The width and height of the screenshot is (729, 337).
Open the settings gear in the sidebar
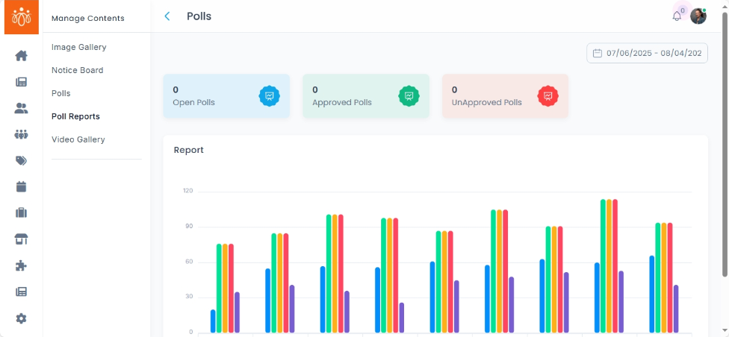21,318
